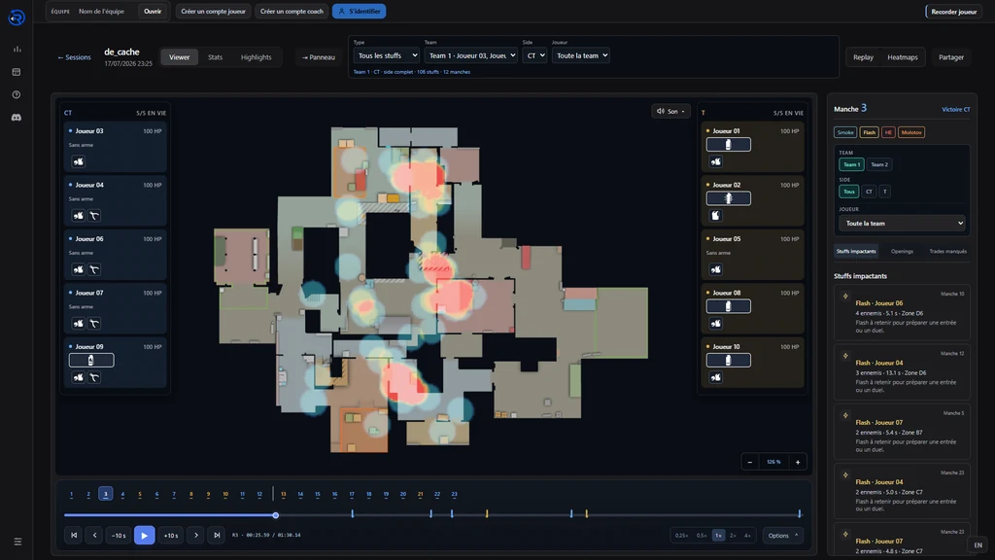Select Joueur 08's weapon slot icon
This screenshot has height=560, width=995.
pos(729,306)
